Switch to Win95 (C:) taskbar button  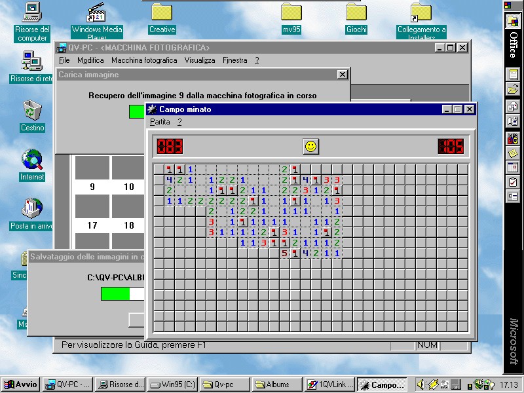pos(172,384)
